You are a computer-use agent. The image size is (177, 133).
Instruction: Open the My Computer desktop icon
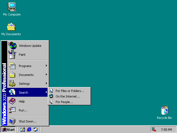(12, 7)
